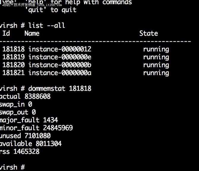Image resolution: width=199 pixels, height=171 pixels.
Task: Select the unused value 7101080
Action: pyautogui.click(x=37, y=136)
